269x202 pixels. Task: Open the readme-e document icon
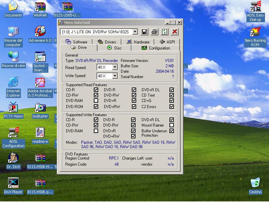(x=40, y=135)
